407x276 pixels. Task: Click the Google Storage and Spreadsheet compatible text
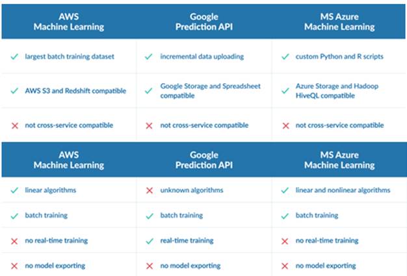(205, 90)
